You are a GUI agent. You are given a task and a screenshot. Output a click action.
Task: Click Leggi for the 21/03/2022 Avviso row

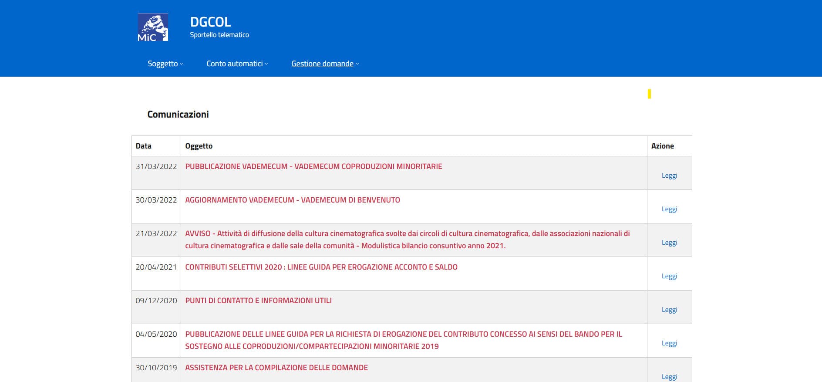click(x=669, y=243)
